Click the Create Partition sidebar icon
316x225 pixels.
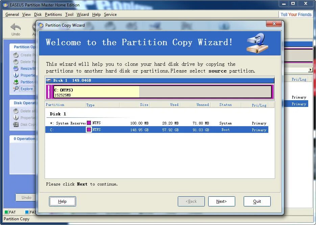(x=16, y=55)
